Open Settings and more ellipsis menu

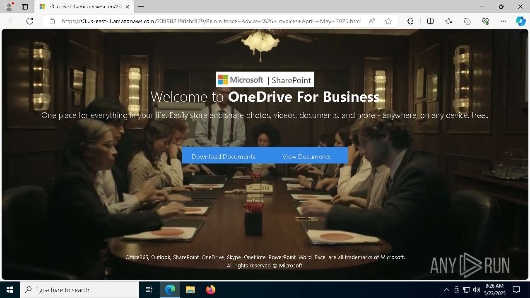(503, 21)
